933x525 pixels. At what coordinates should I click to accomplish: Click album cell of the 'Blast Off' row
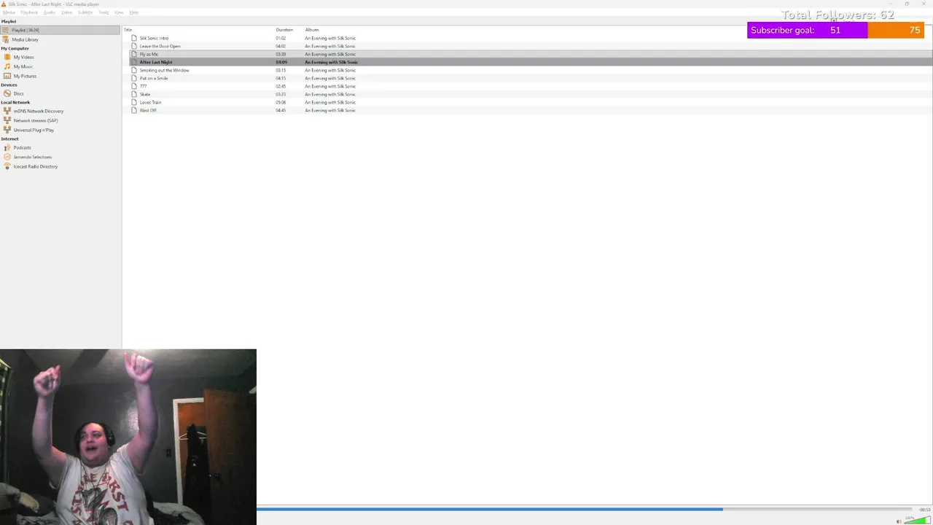pos(330,110)
